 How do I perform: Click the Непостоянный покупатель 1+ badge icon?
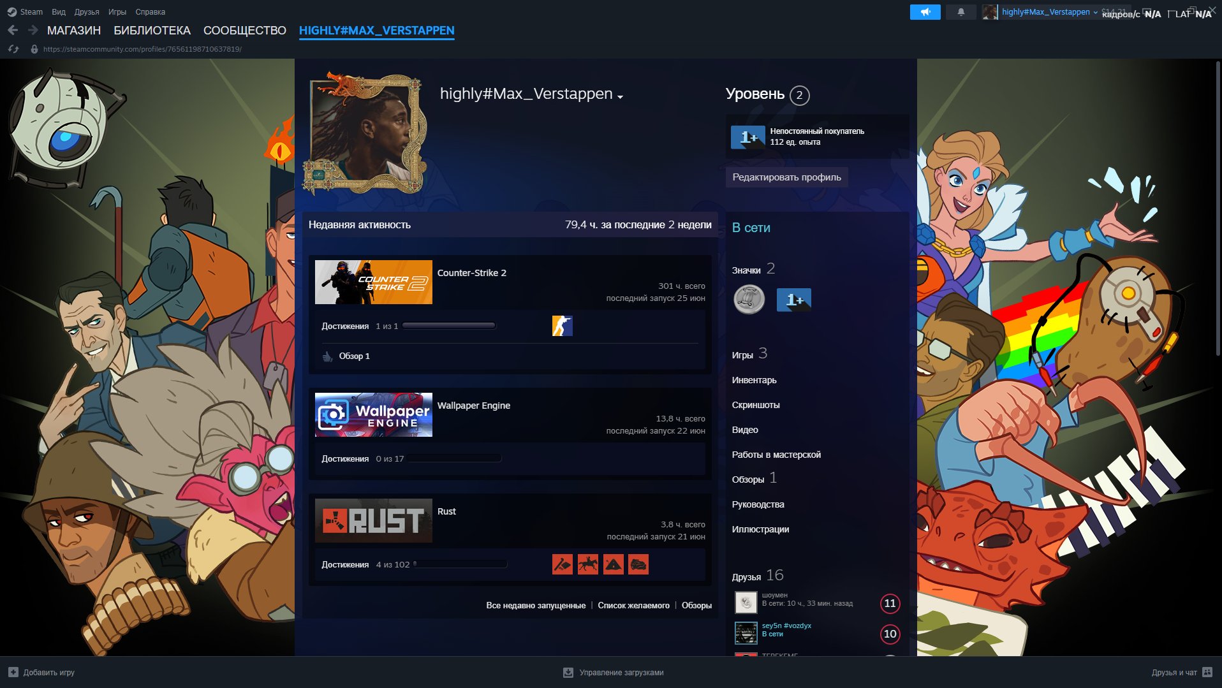[x=747, y=136]
